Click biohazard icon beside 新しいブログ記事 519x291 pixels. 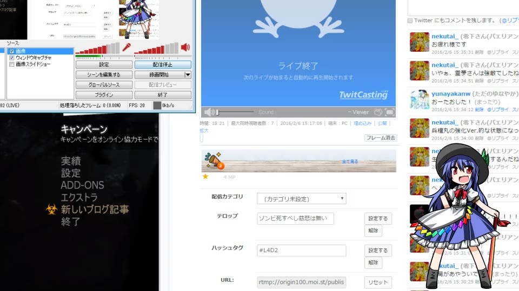click(52, 209)
